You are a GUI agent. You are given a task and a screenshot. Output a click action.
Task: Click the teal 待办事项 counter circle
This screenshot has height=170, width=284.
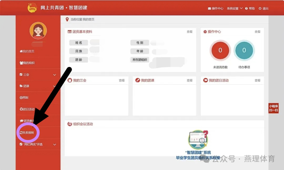[x=244, y=51]
